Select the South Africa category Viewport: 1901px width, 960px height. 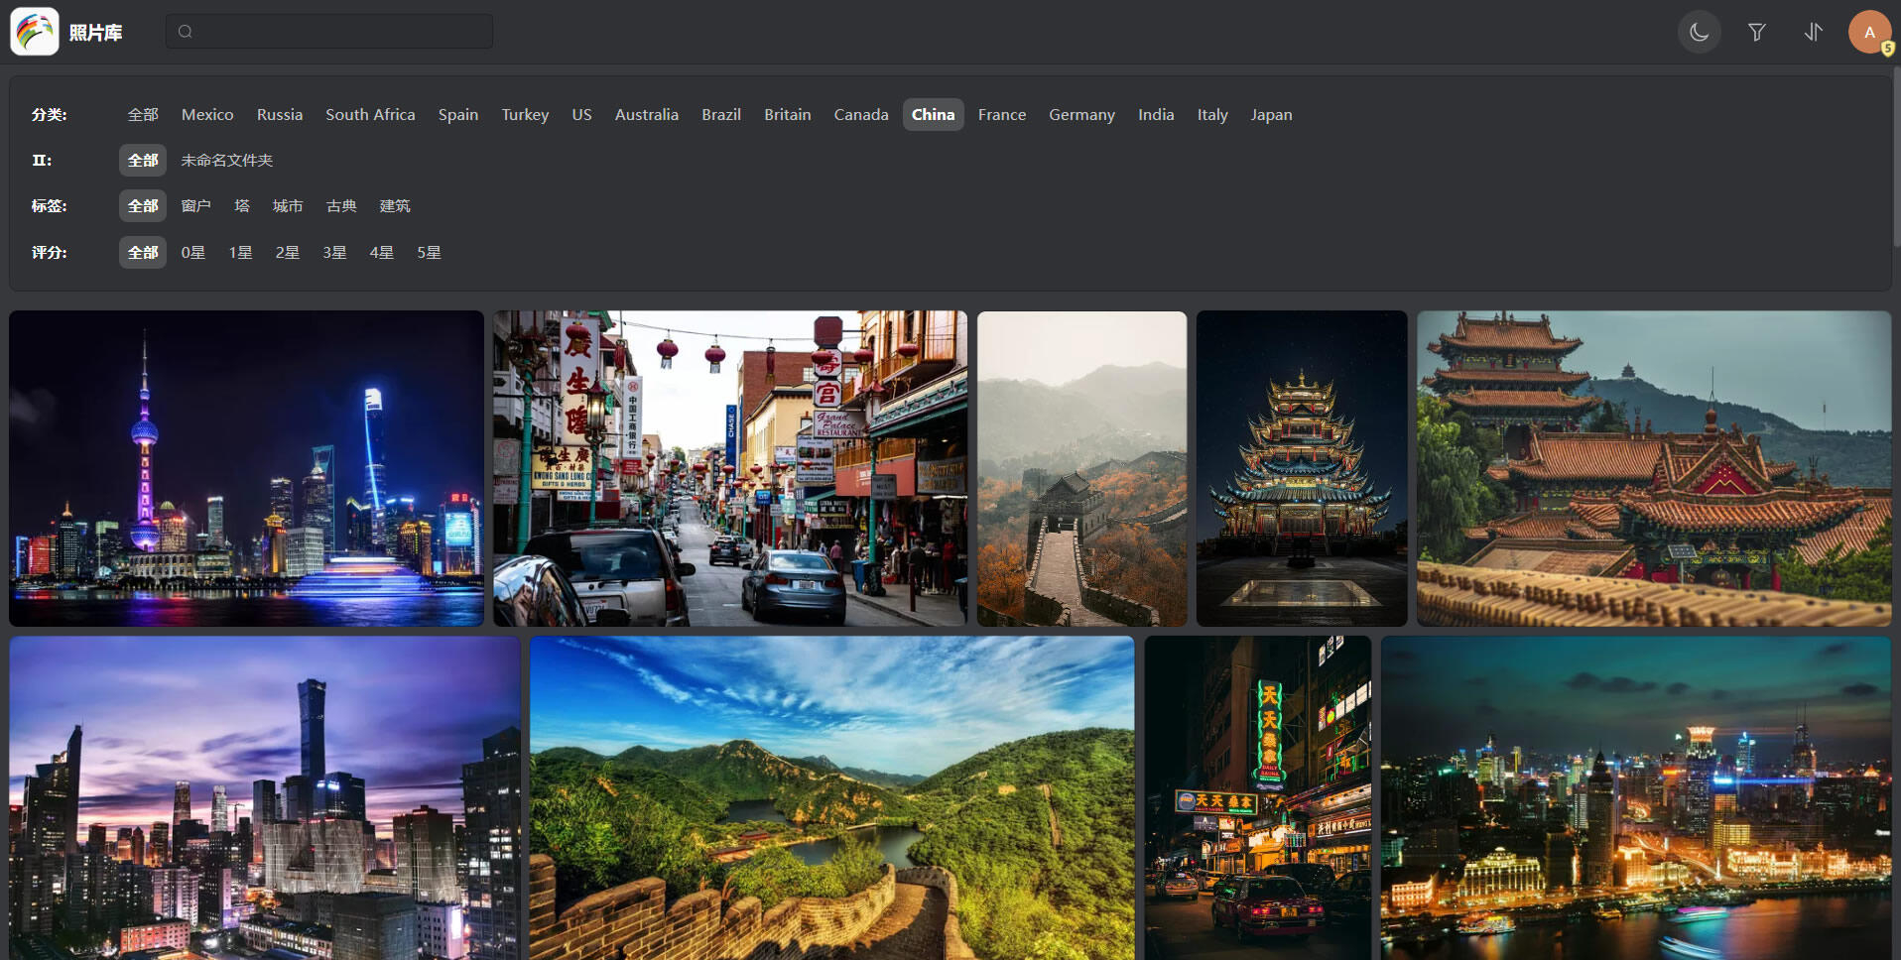pos(370,115)
